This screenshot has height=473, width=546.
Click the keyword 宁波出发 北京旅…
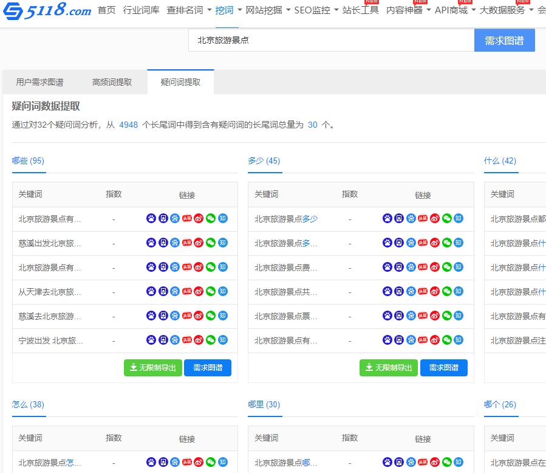coord(51,340)
